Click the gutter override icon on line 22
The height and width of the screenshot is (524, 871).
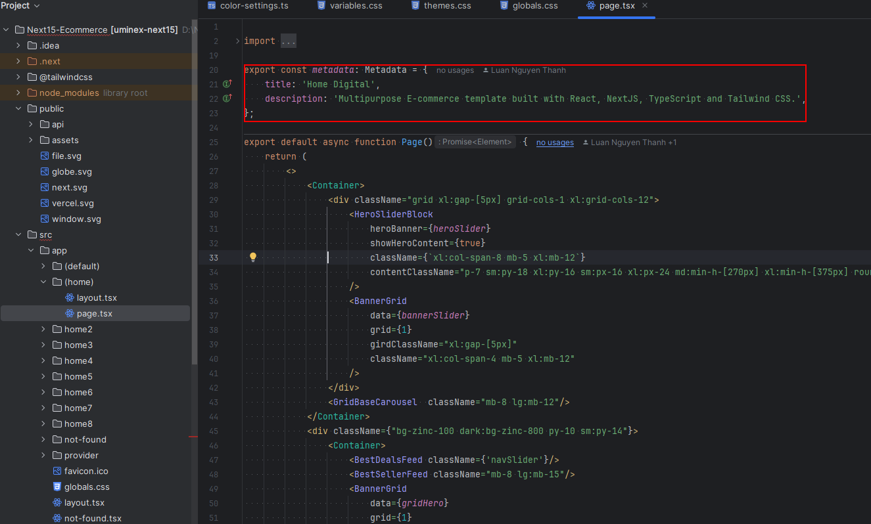(227, 98)
